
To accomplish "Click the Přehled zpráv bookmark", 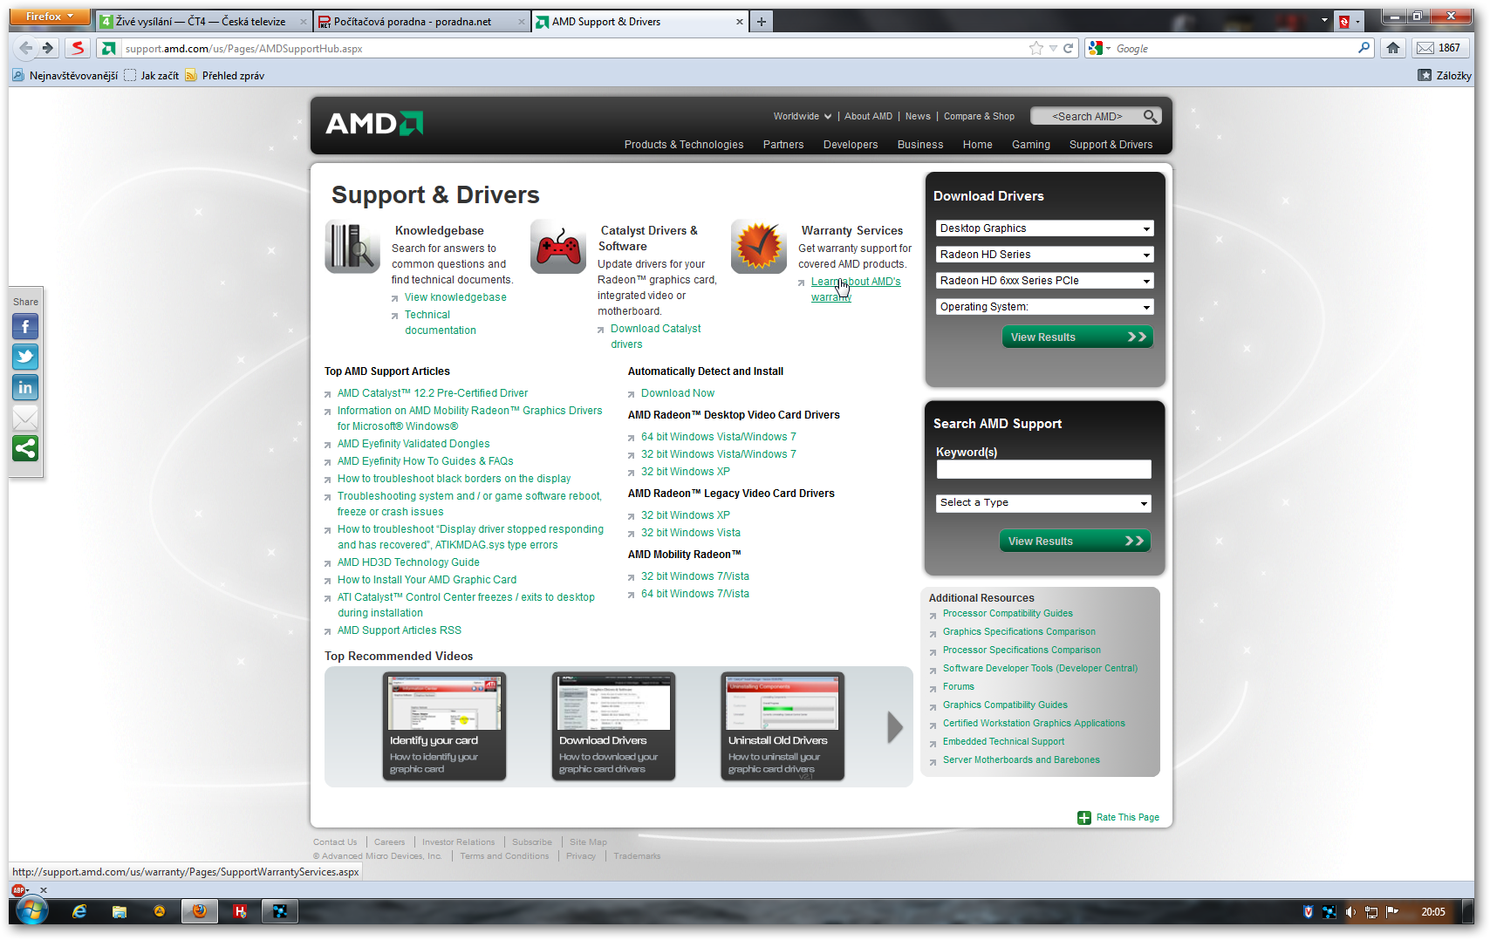I will click(225, 76).
